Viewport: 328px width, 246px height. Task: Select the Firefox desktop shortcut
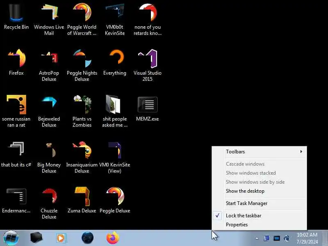(x=16, y=62)
